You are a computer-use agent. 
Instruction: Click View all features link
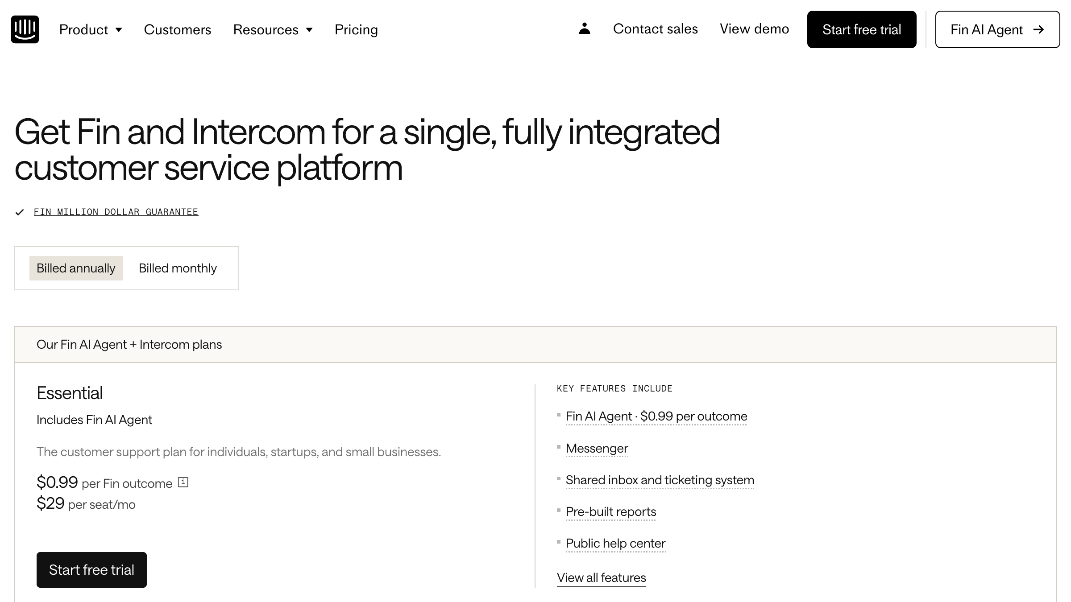pos(601,577)
